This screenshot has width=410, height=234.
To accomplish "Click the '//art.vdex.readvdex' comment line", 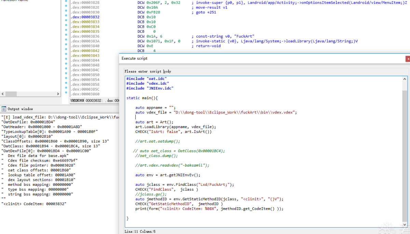I will (x=172, y=165).
